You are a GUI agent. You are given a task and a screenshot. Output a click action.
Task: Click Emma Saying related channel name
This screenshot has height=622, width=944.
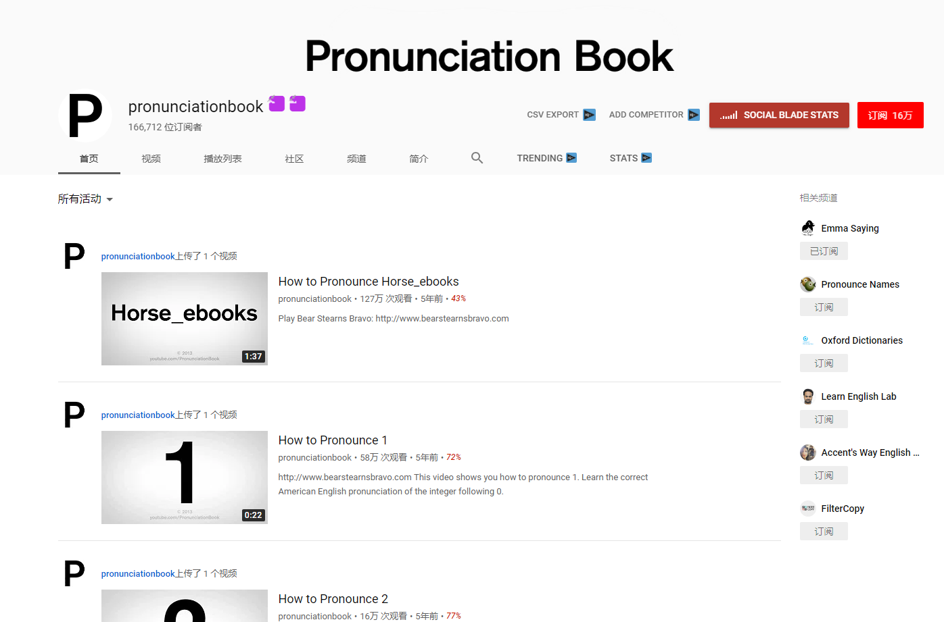(850, 228)
